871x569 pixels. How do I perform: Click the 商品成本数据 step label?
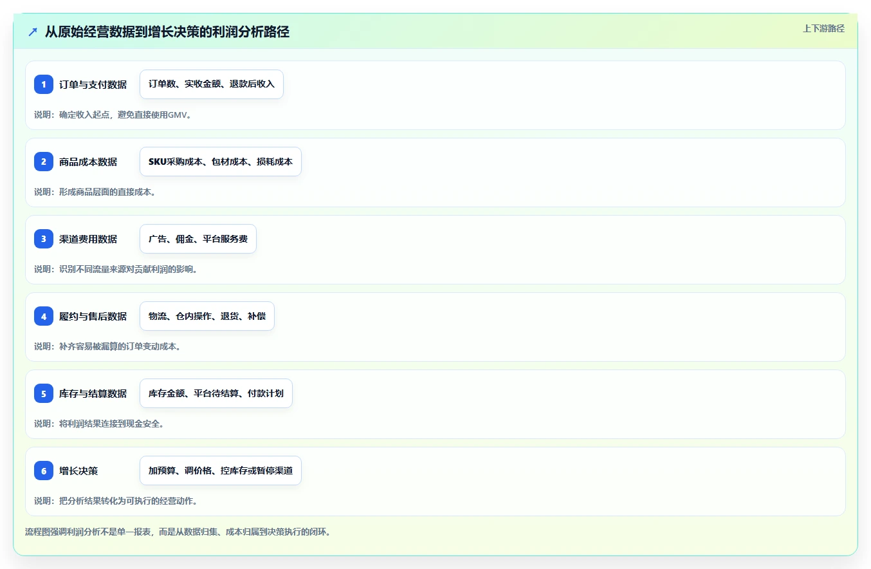(88, 162)
